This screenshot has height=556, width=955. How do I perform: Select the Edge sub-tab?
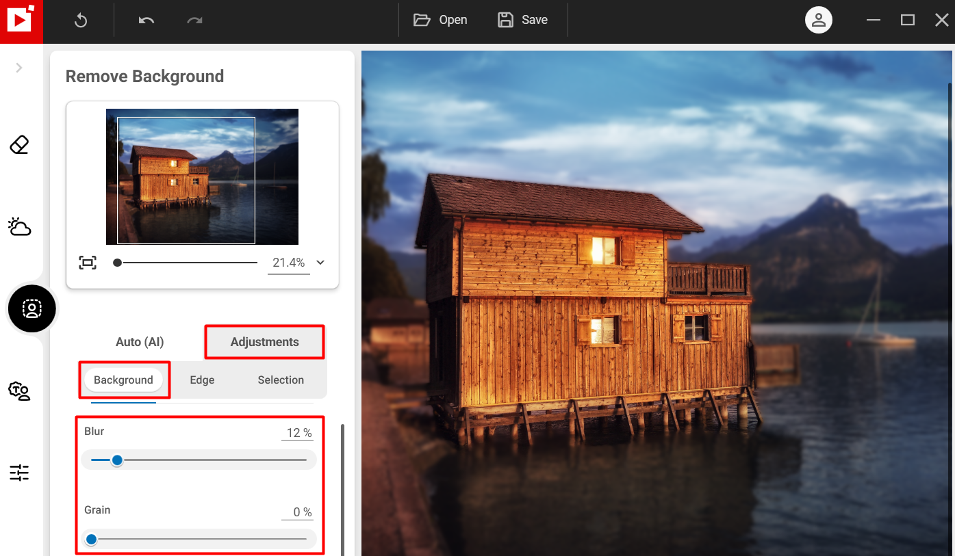[x=202, y=380]
